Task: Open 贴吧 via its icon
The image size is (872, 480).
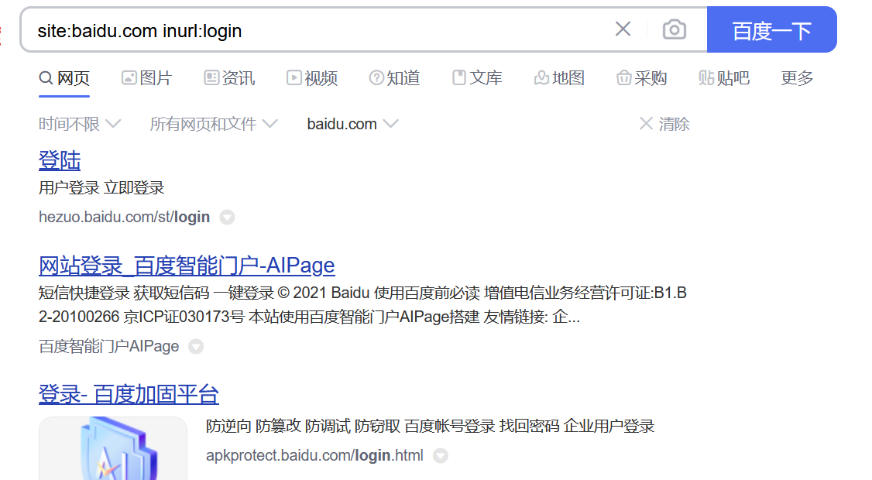Action: (x=708, y=77)
